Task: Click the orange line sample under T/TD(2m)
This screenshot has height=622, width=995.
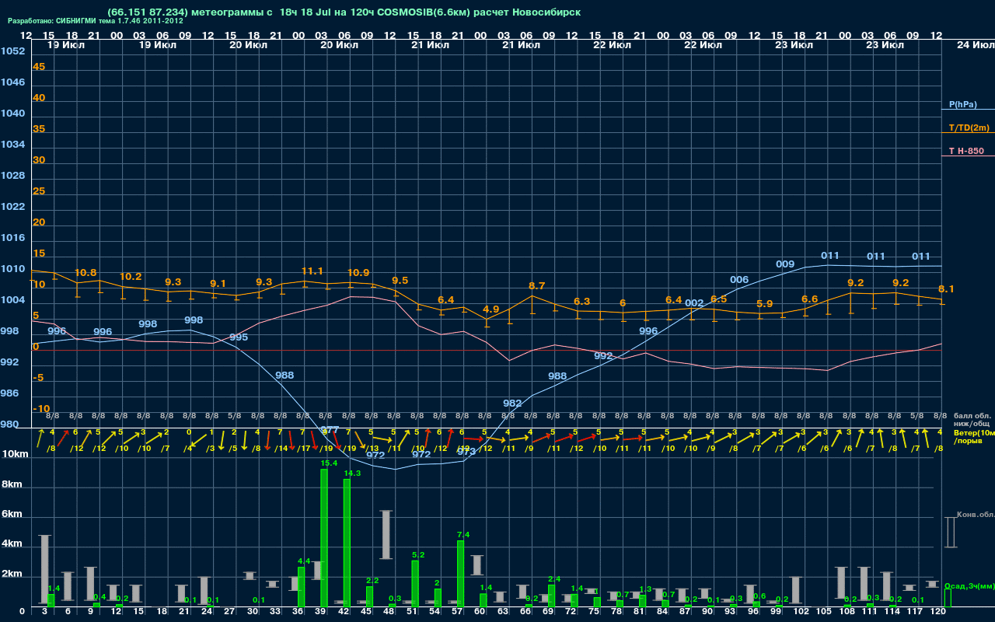Action: click(x=968, y=134)
